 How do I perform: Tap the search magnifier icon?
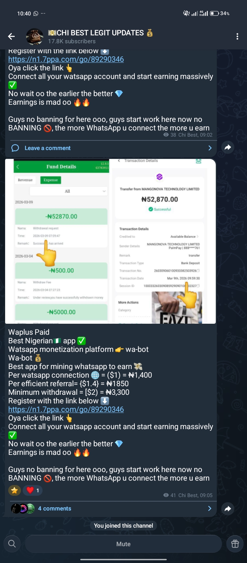pos(12,544)
